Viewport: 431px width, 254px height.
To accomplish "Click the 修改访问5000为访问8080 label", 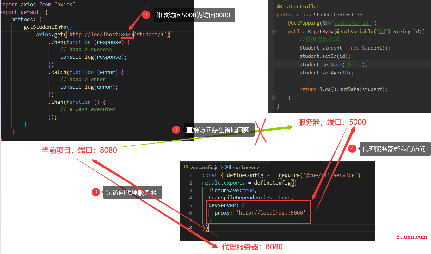I will (193, 15).
